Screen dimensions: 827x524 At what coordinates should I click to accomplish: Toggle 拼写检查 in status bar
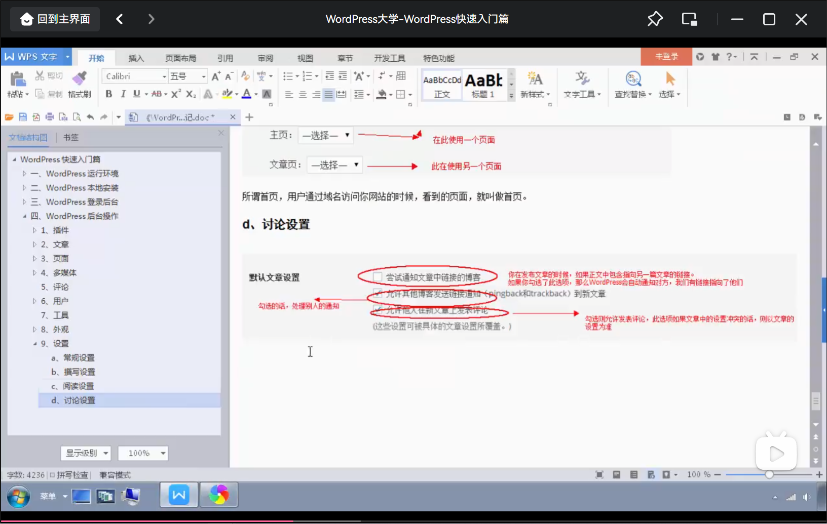pos(68,475)
